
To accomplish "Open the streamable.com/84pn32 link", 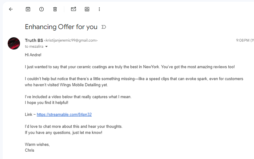I will click(64, 115).
